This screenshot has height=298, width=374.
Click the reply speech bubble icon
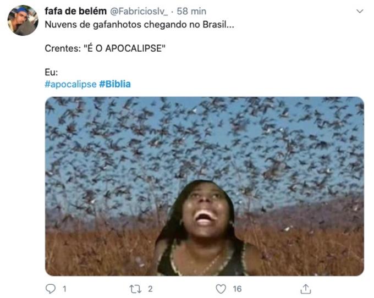[x=51, y=289]
